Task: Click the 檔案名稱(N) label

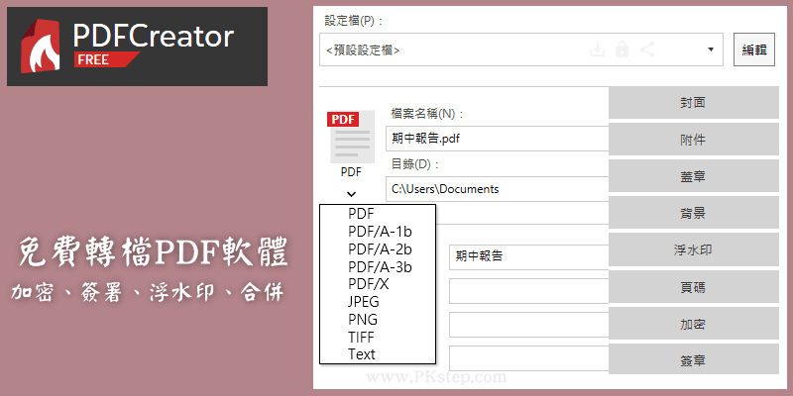Action: coord(427,114)
